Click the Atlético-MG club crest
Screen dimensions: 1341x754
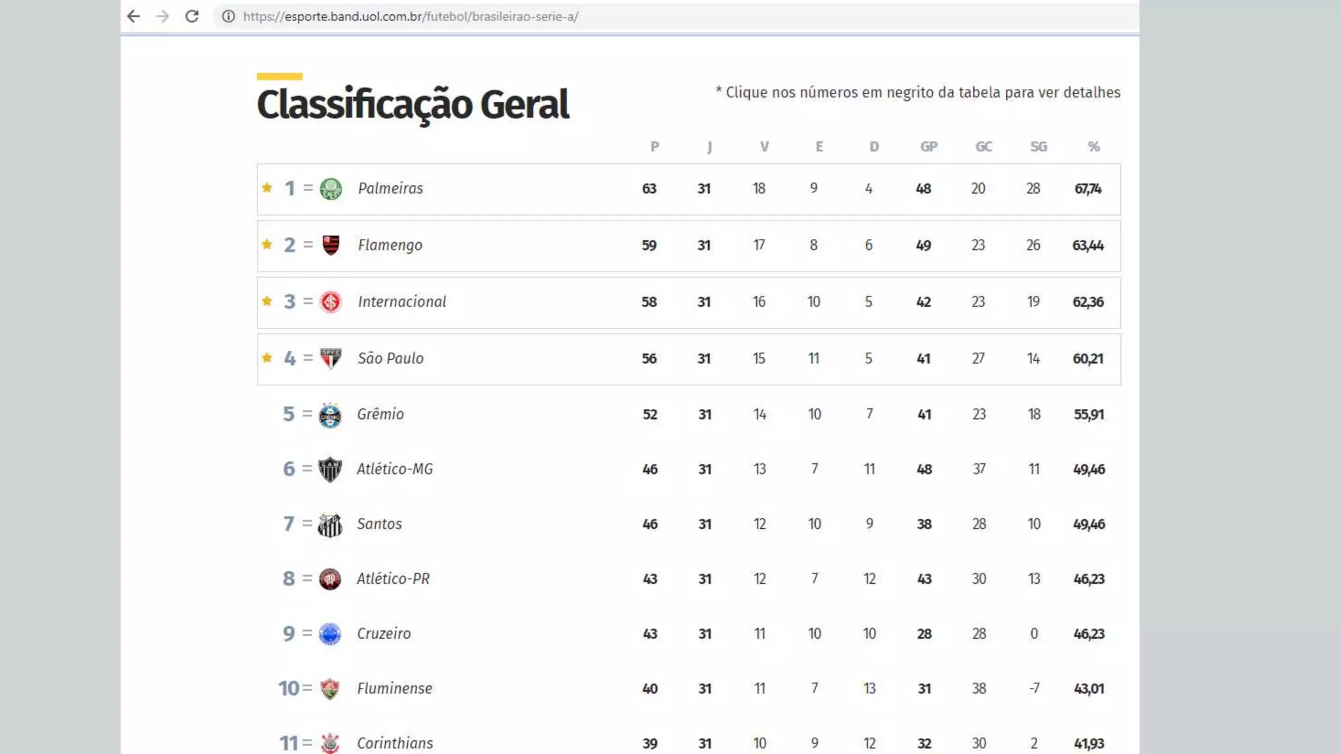[330, 469]
